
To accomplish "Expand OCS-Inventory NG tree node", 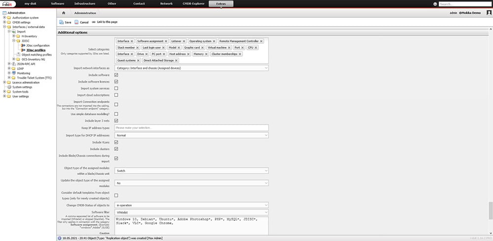I will point(13,59).
